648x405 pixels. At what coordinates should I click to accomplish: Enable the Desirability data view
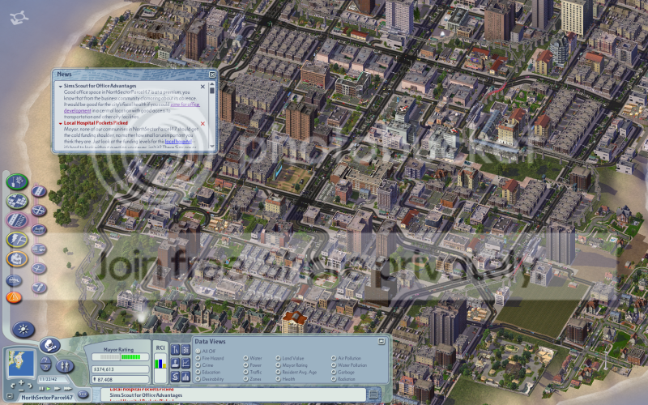[x=198, y=379]
